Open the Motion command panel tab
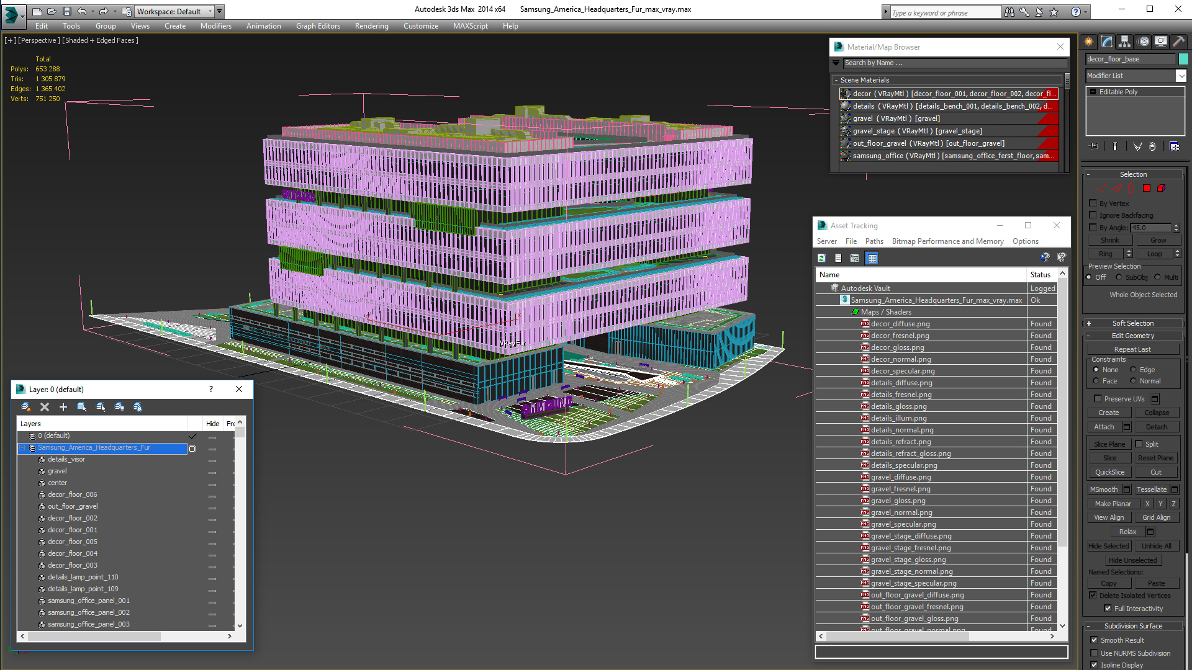1192x670 pixels. click(x=1144, y=42)
